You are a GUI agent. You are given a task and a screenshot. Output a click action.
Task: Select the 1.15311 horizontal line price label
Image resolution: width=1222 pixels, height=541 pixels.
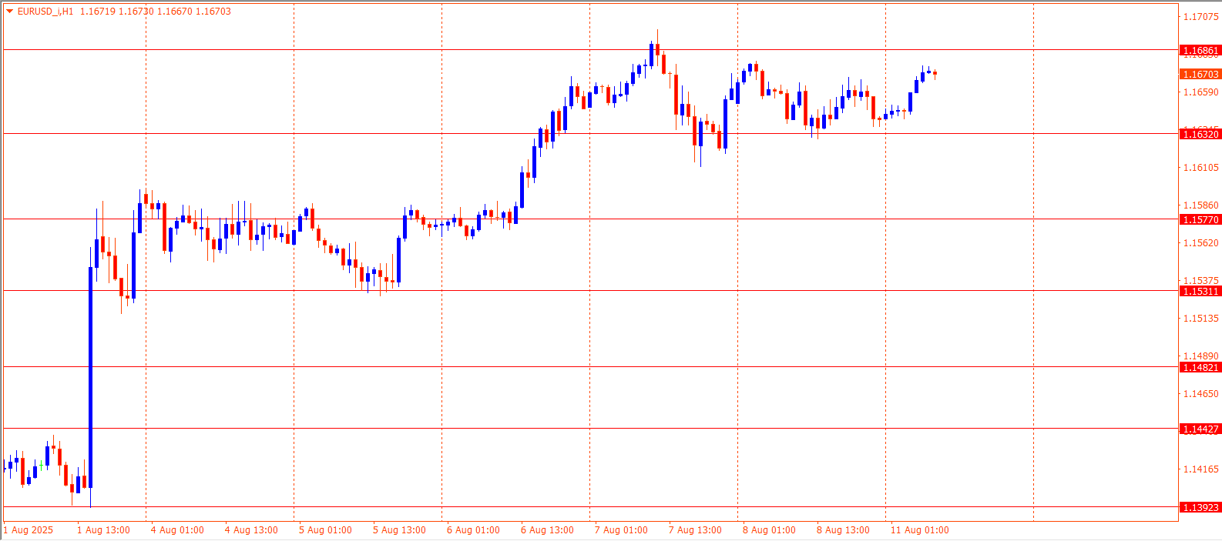pos(1200,291)
